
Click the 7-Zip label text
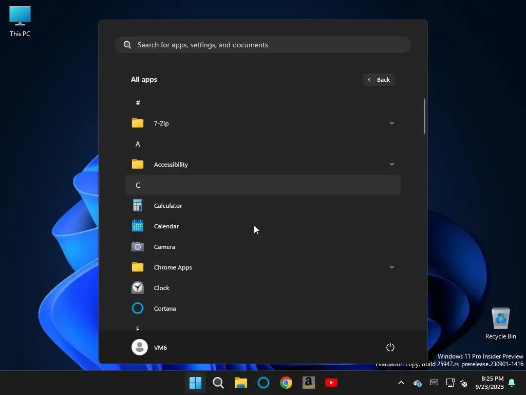pyautogui.click(x=161, y=123)
